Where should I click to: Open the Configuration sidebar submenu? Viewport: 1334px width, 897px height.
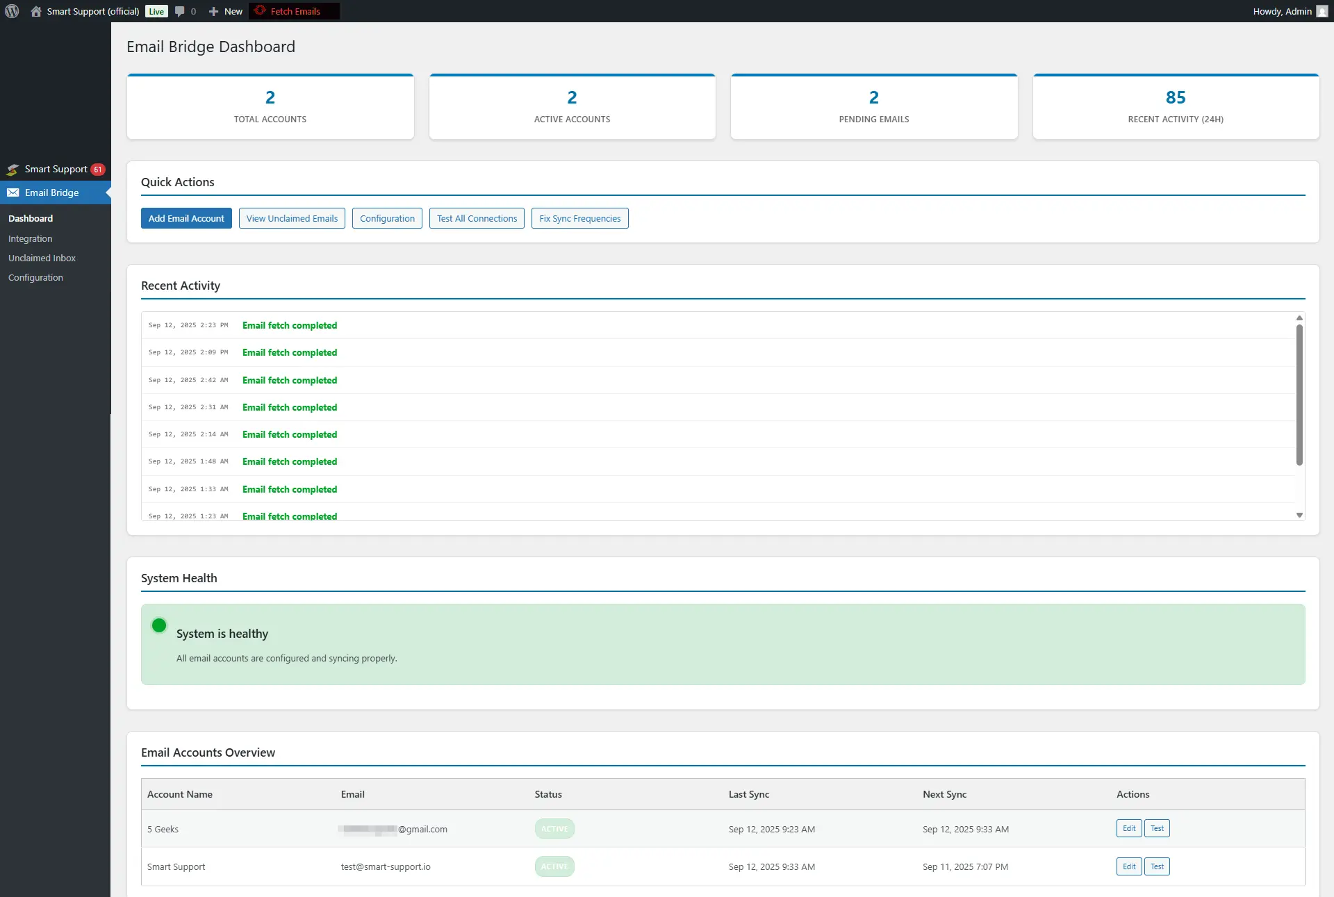click(35, 277)
